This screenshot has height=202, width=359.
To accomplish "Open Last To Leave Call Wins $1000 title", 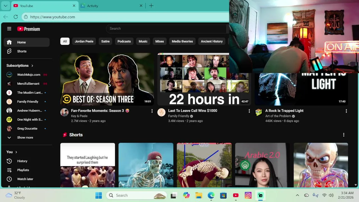I will [x=193, y=111].
